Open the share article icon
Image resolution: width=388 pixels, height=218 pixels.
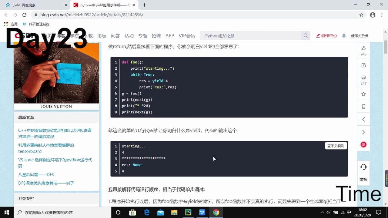click(363, 65)
